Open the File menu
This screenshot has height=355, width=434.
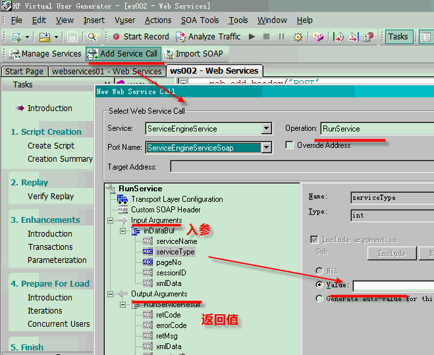tap(16, 20)
